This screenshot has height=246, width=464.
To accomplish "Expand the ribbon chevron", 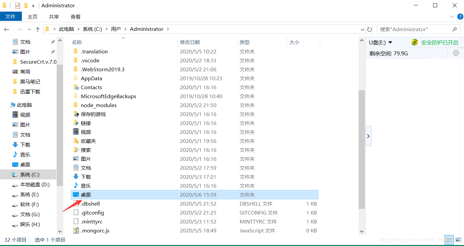I will point(452,17).
